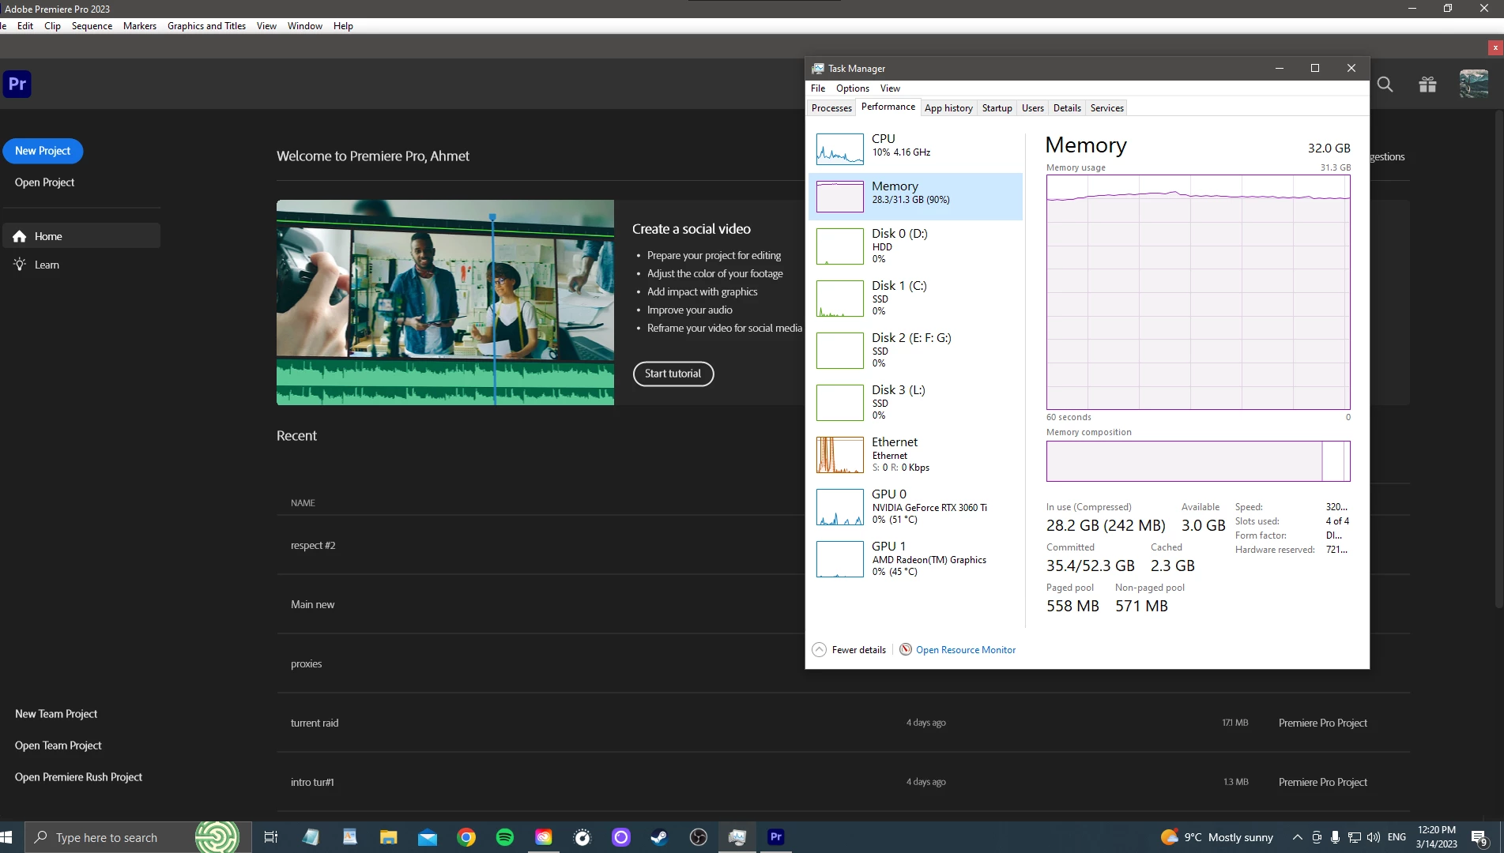Click Open Project link

pyautogui.click(x=44, y=182)
